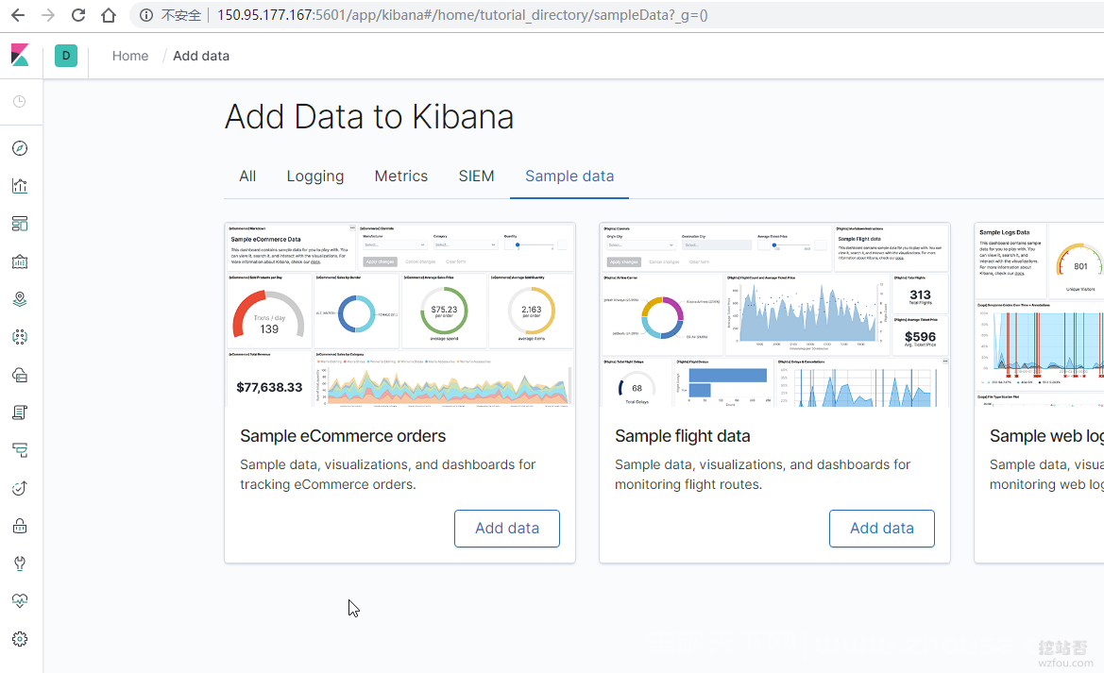
Task: Click eCommerce orders description text
Action: coord(388,475)
